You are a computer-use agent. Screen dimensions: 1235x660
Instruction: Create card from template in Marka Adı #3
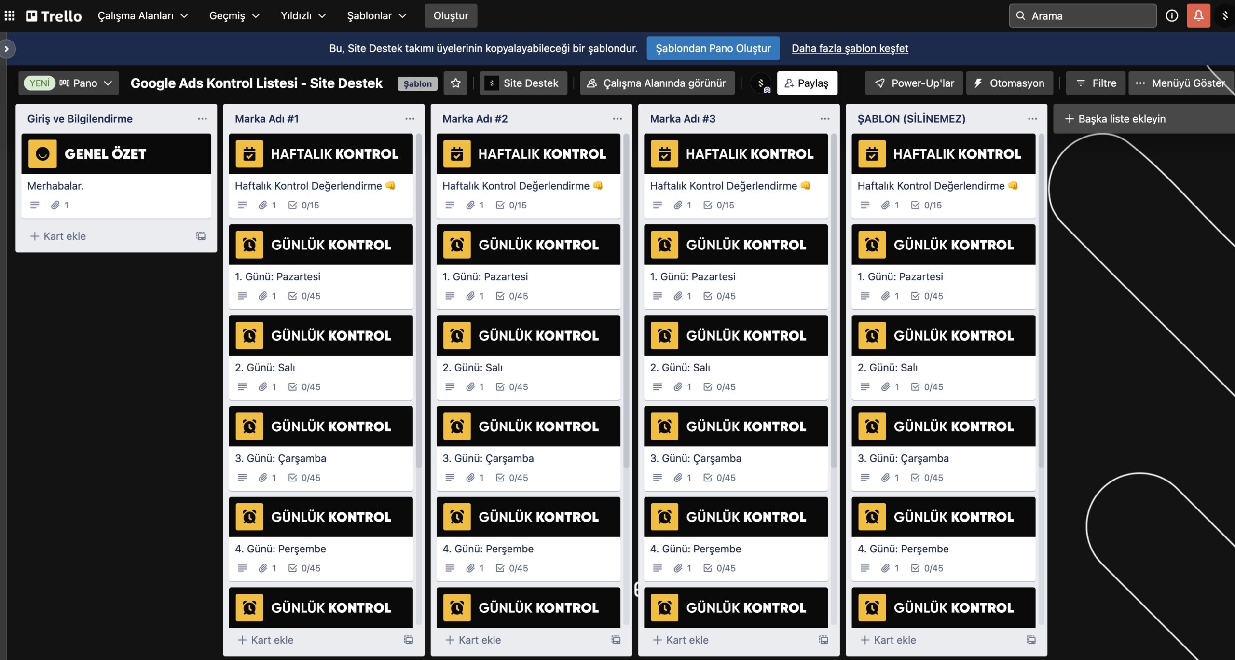tap(823, 640)
